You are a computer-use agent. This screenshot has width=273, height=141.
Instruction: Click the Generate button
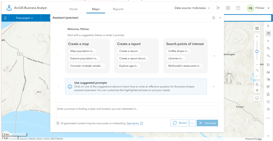207,123
